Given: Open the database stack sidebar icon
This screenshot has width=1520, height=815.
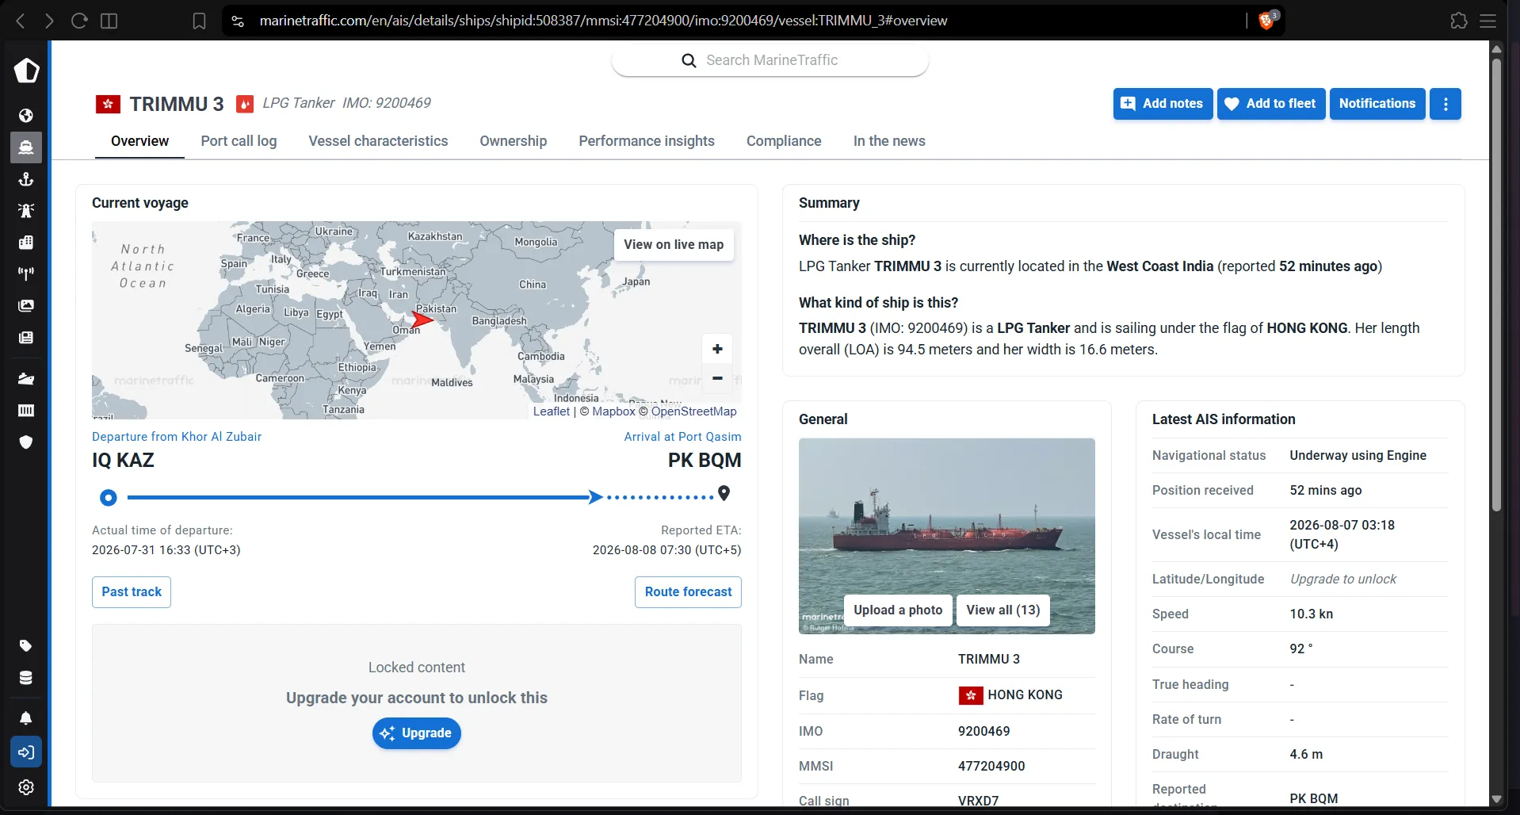Looking at the screenshot, I should click(26, 678).
